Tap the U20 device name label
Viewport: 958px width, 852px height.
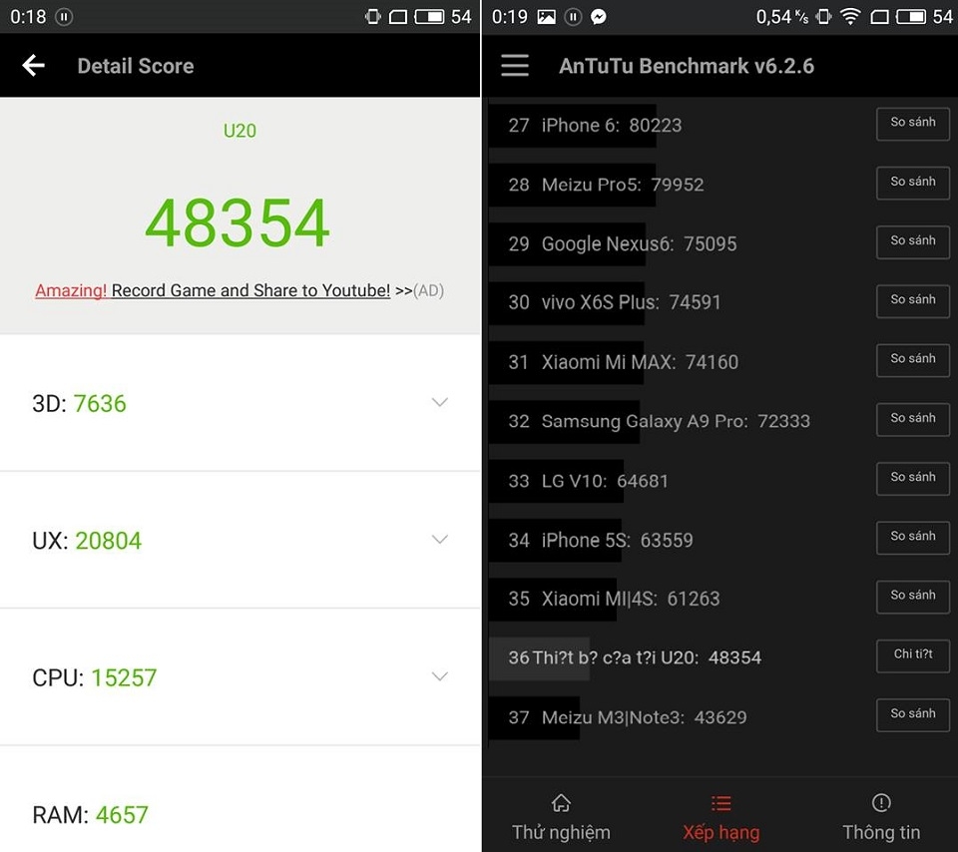(x=239, y=131)
